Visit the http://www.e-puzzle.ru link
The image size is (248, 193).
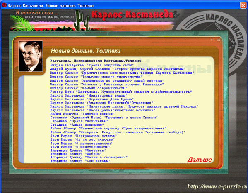pyautogui.click(x=217, y=186)
